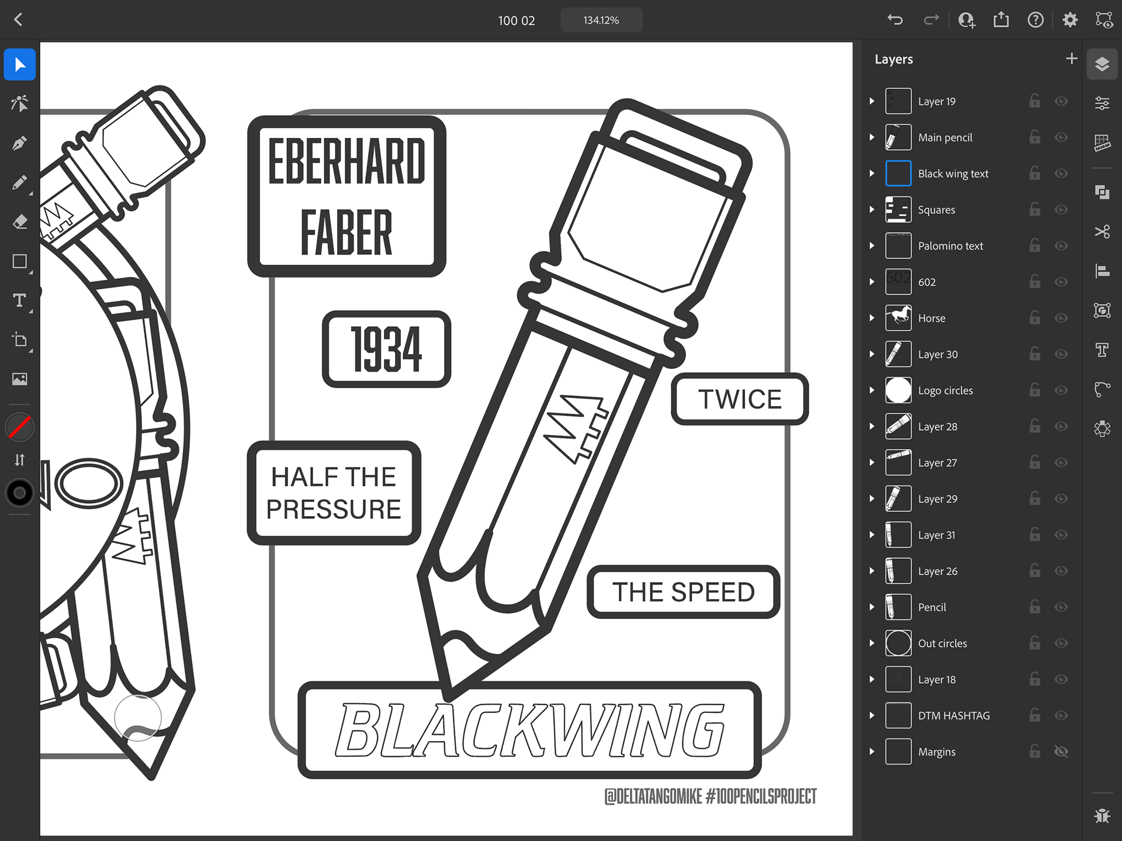Select the Eraser tool
This screenshot has width=1122, height=841.
20,222
